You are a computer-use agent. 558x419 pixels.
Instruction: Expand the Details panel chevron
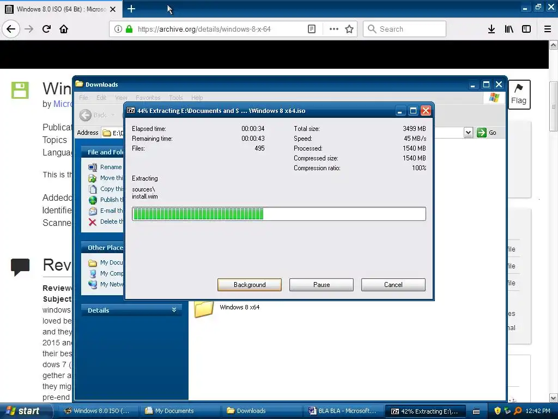point(174,310)
